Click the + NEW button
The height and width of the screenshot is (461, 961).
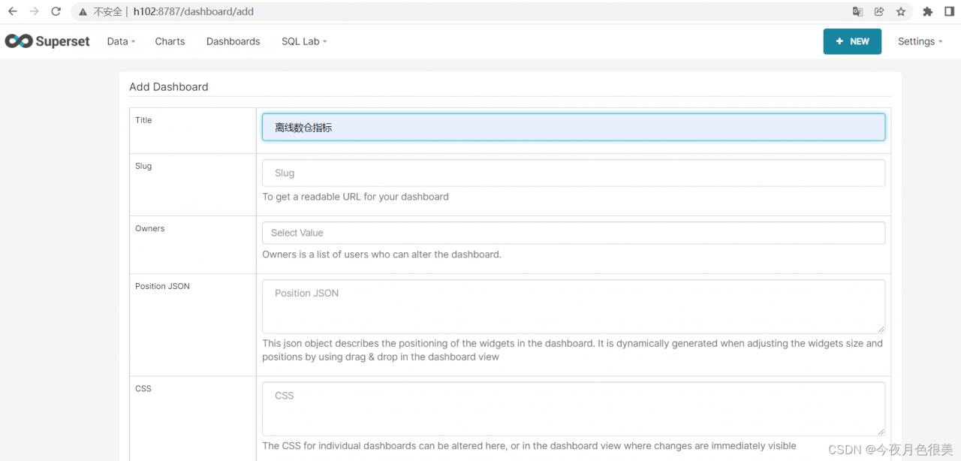852,41
